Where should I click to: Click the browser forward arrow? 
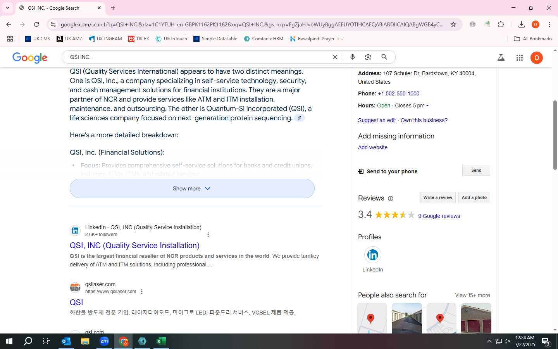pos(22,24)
